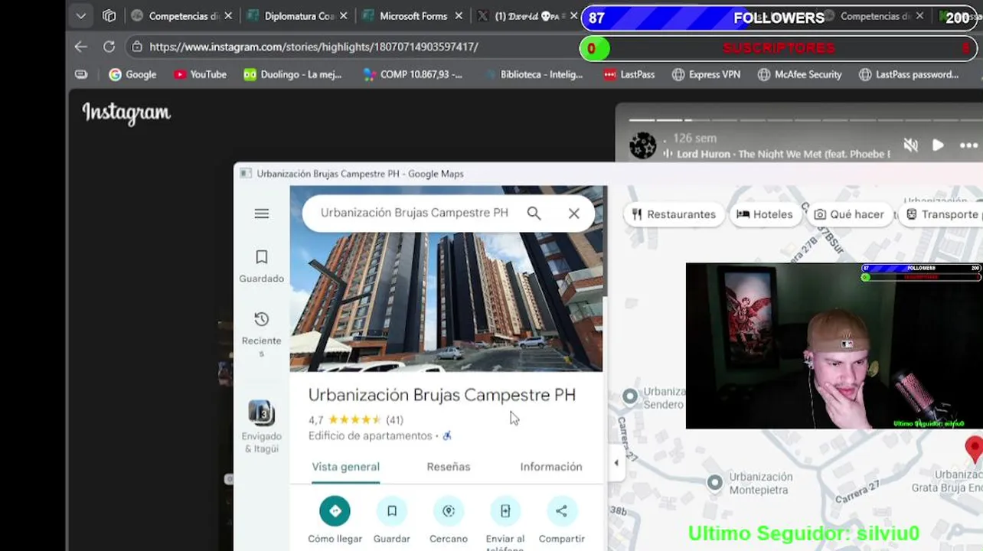Reload the browser page
The width and height of the screenshot is (983, 551).
109,47
